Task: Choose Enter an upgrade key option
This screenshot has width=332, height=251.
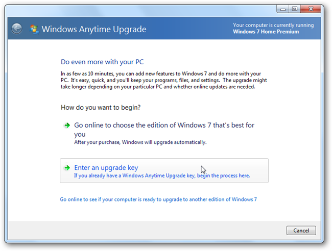Action: tap(164, 170)
